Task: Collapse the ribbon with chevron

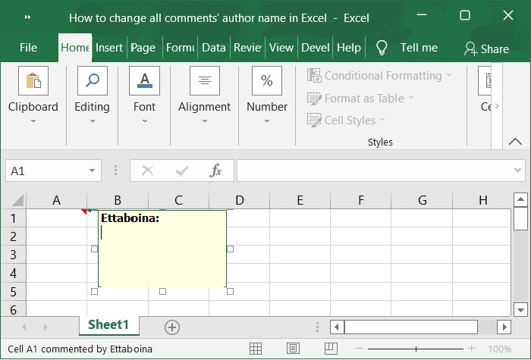Action: 515,142
